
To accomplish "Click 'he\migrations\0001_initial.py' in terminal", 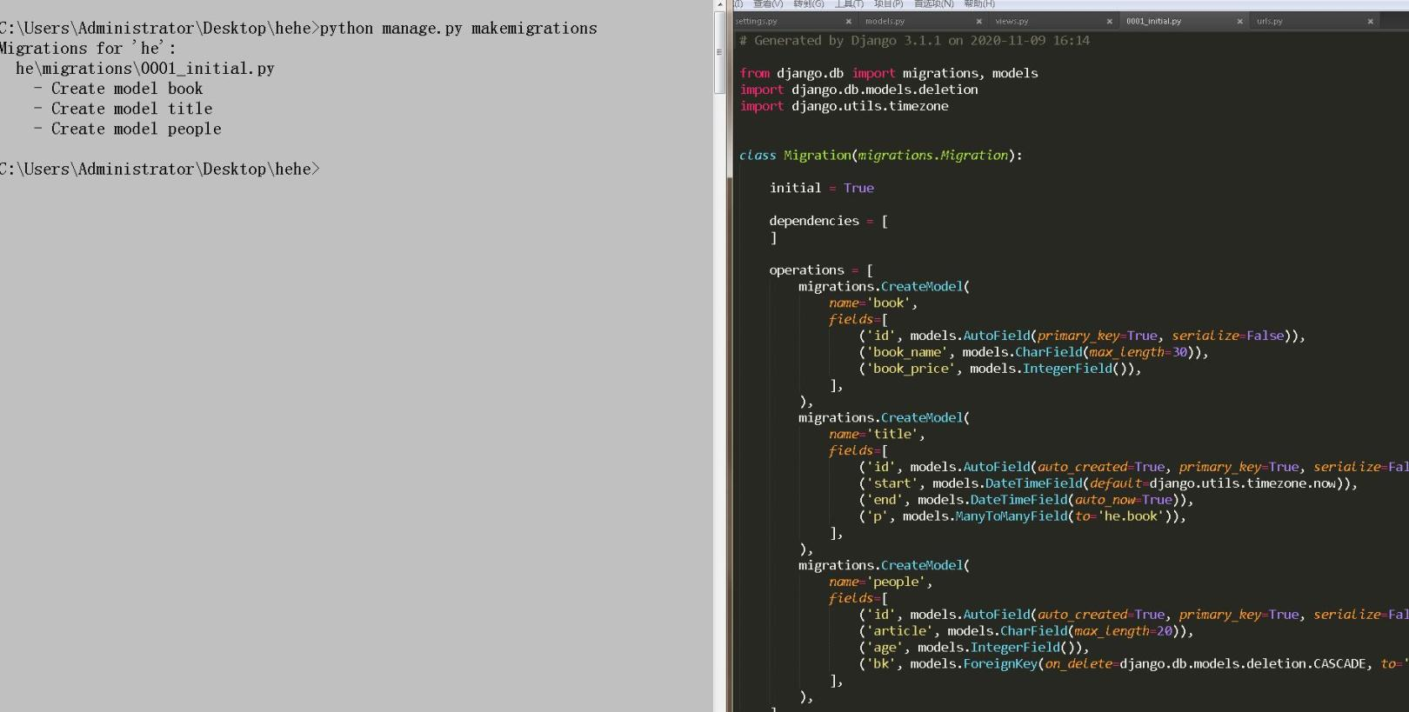I will pos(144,69).
